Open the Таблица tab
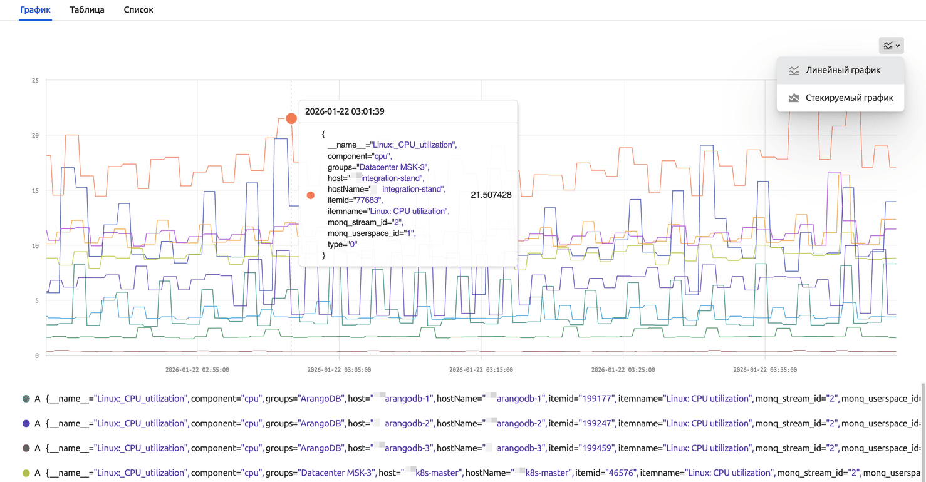 click(87, 10)
